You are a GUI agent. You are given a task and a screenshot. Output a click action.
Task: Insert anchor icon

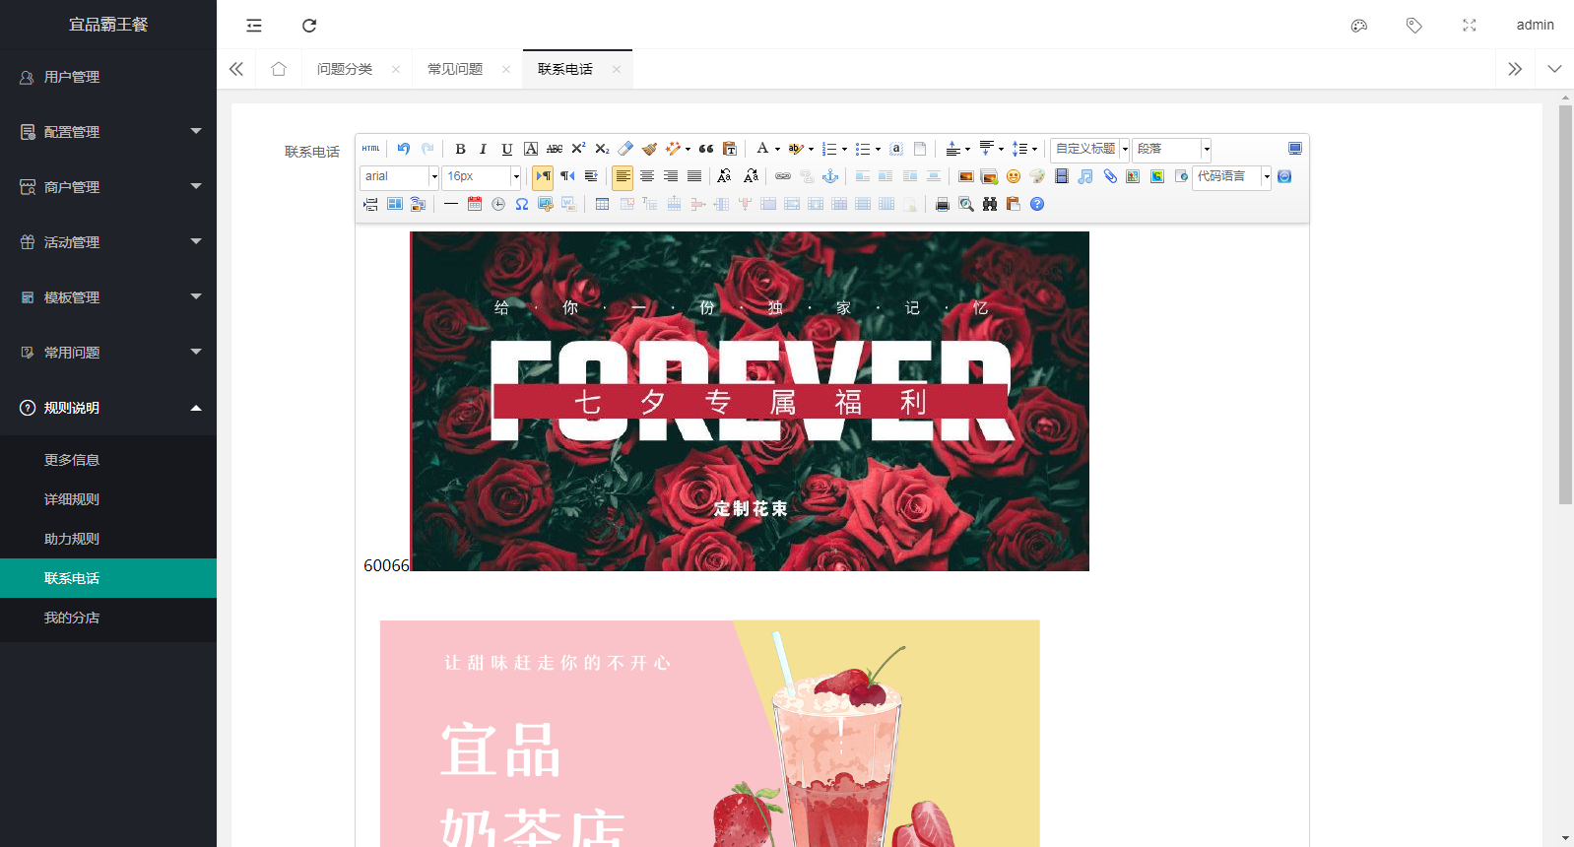[830, 176]
